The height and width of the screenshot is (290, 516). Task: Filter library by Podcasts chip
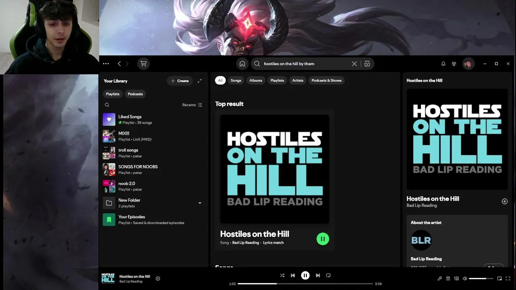point(135,94)
